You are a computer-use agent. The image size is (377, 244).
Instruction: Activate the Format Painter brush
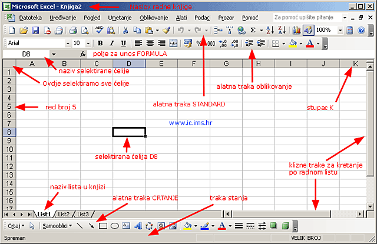click(166, 31)
